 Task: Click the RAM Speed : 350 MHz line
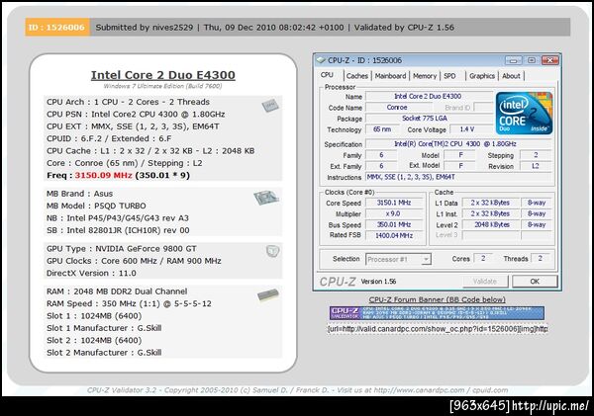click(129, 303)
